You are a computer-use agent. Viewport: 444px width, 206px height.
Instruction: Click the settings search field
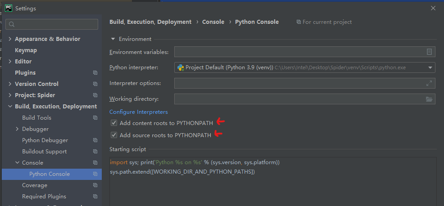click(52, 24)
